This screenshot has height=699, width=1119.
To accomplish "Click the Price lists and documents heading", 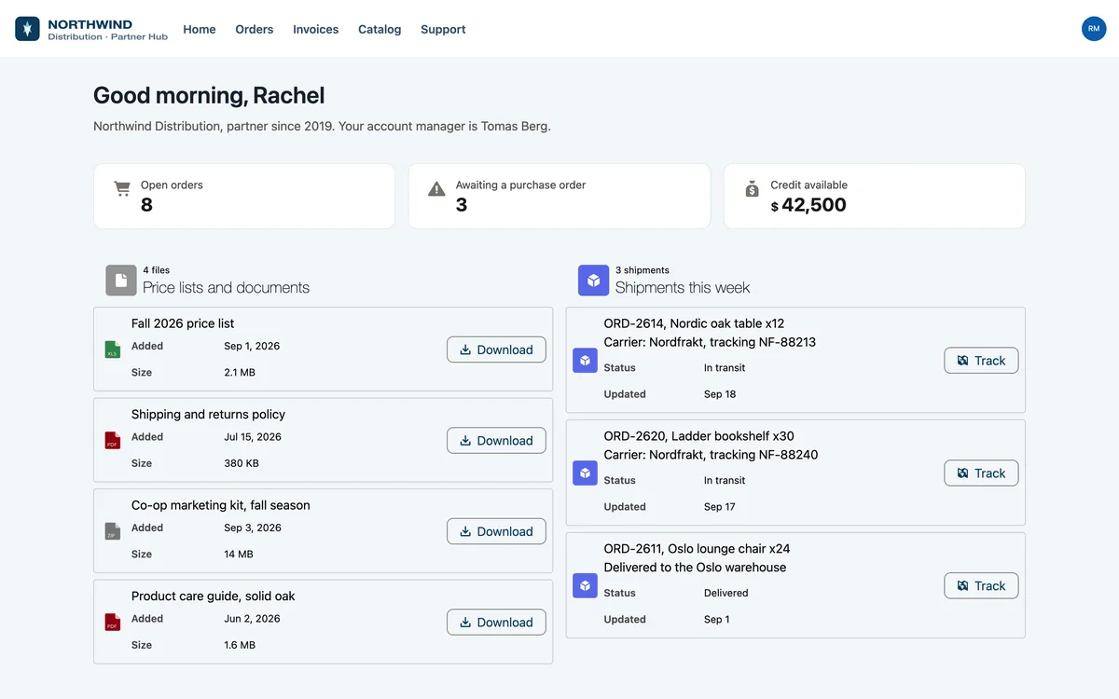I will click(226, 287).
